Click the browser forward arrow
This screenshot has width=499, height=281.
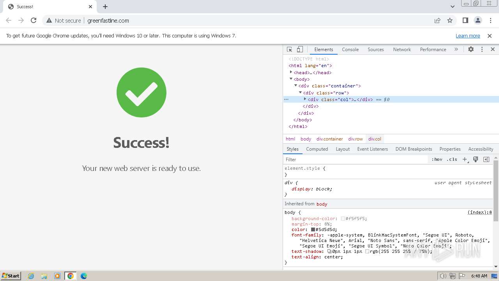pos(21,20)
